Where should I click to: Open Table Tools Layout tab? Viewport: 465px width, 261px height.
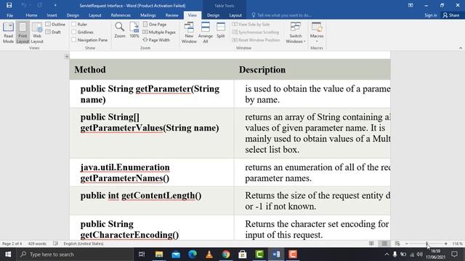tap(235, 15)
